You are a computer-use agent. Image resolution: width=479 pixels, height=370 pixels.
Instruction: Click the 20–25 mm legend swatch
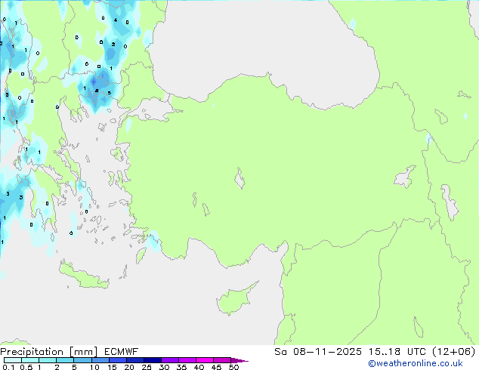coord(134,360)
